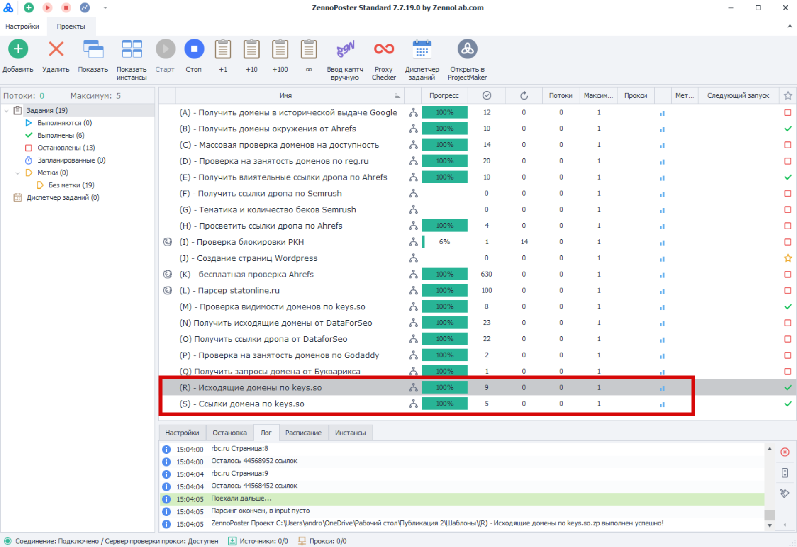Viewport: 797px width, 547px height.
Task: Click Показать инстансы toolbar icon
Action: [x=132, y=49]
